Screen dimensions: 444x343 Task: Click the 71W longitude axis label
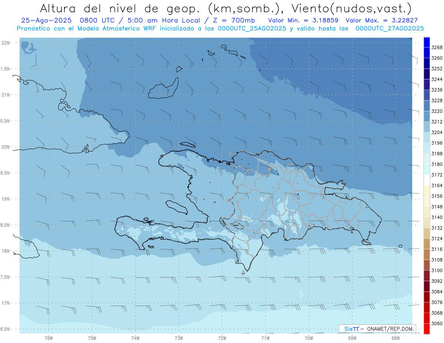pos(265,338)
